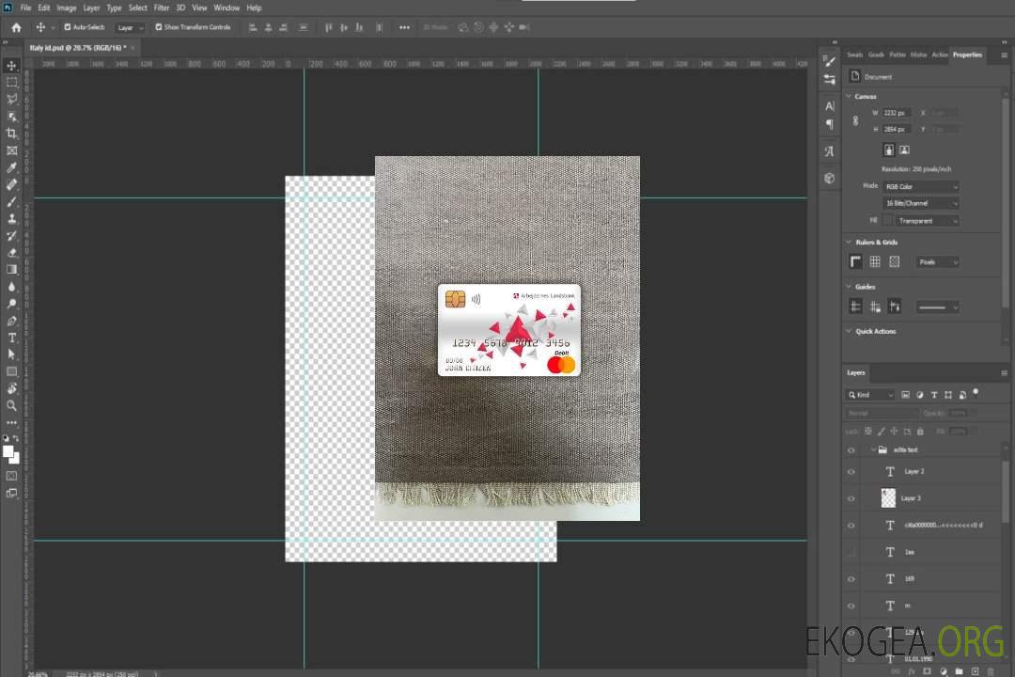Viewport: 1015px width, 677px height.
Task: Open the Pixels ruler units dropdown
Action: pyautogui.click(x=937, y=261)
